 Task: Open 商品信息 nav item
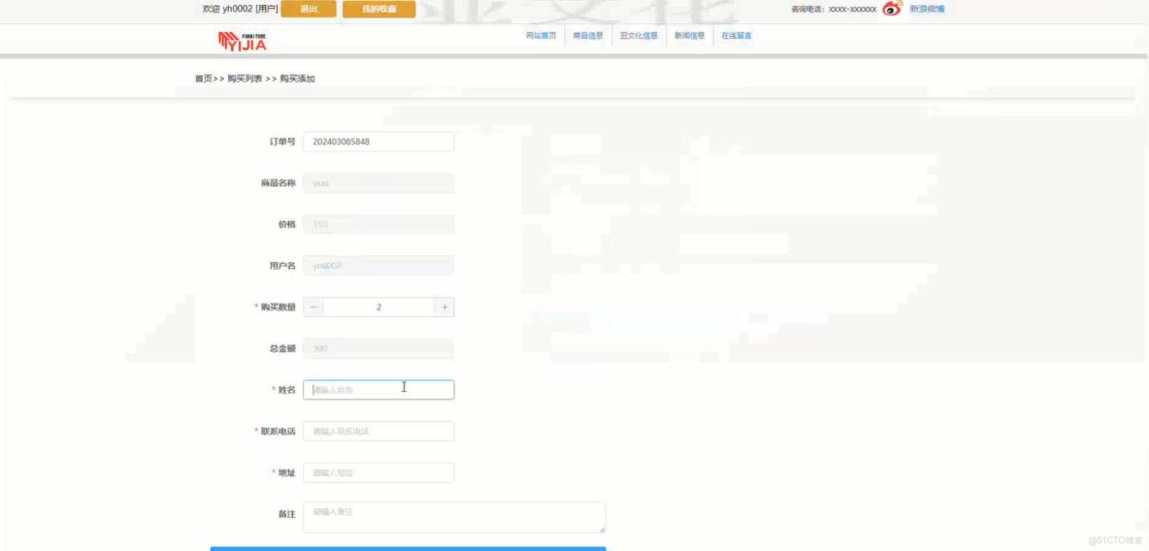coord(588,36)
